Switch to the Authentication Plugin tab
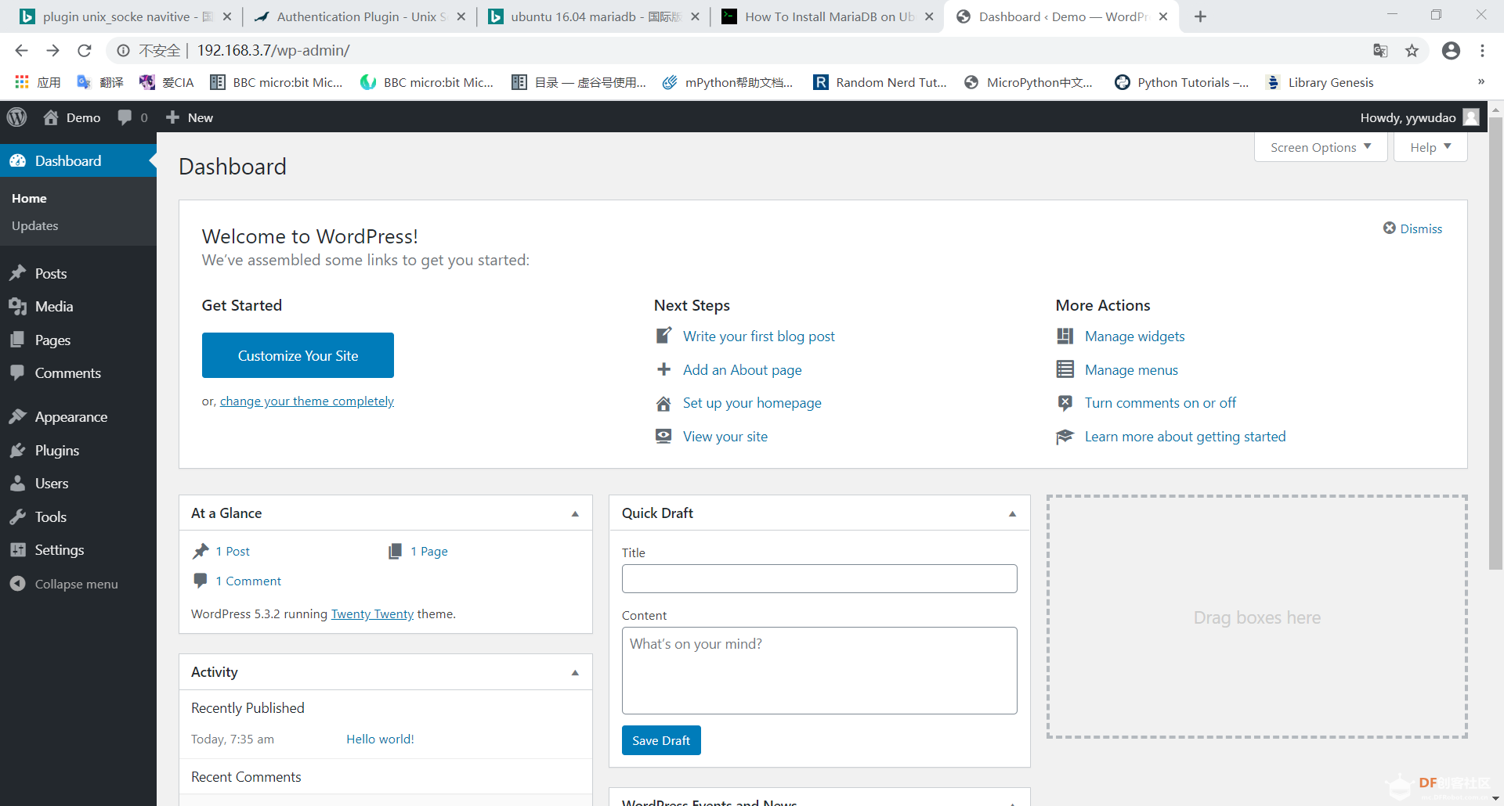The image size is (1504, 806). pos(361,16)
